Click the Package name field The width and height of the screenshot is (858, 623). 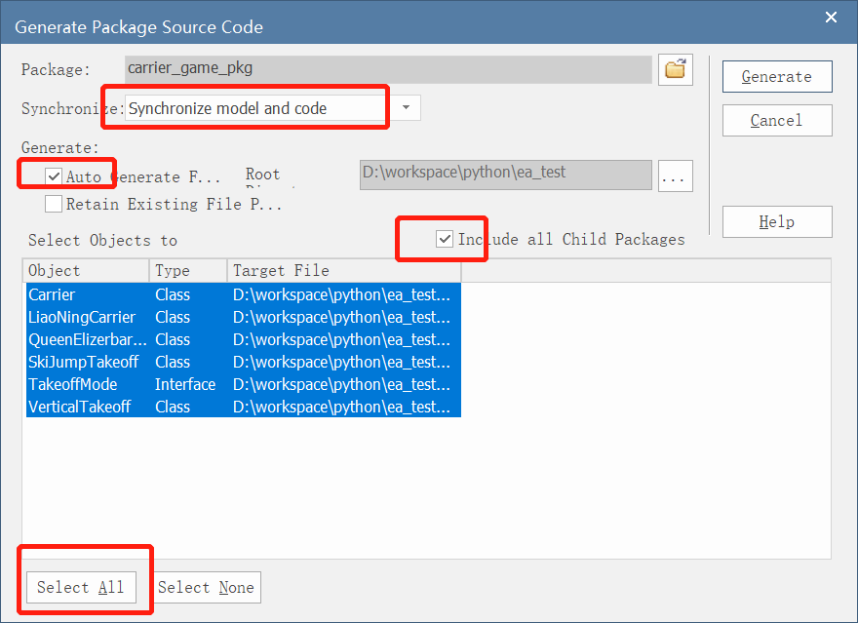[388, 69]
